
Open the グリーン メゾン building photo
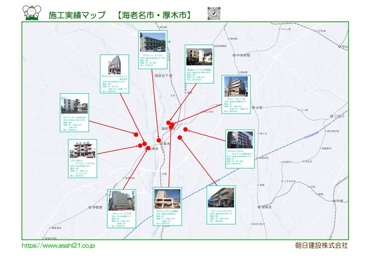pos(153,42)
